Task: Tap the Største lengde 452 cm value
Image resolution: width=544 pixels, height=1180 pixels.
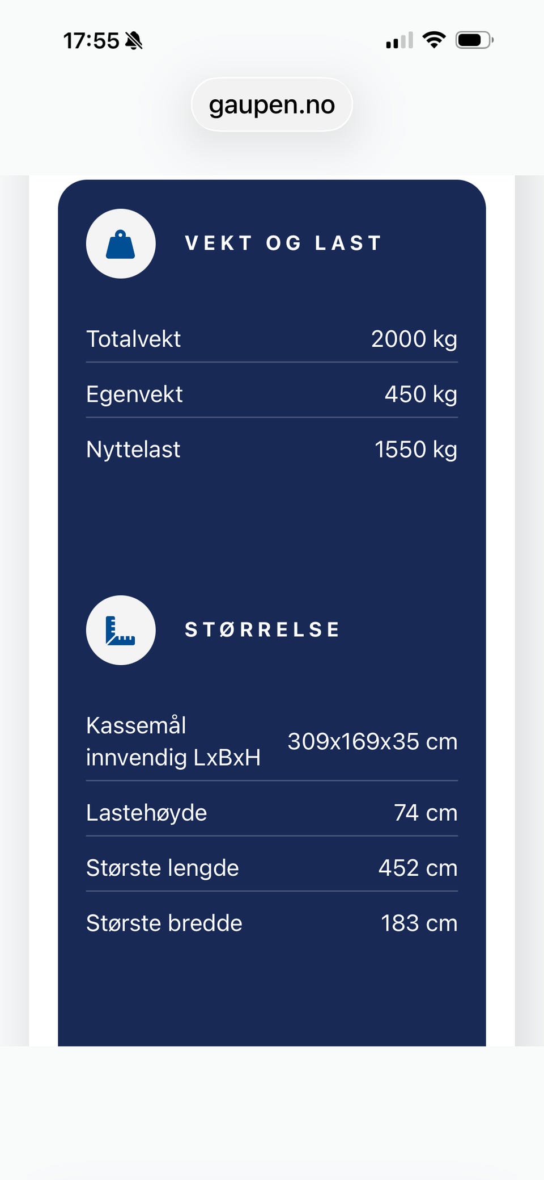Action: coord(418,868)
